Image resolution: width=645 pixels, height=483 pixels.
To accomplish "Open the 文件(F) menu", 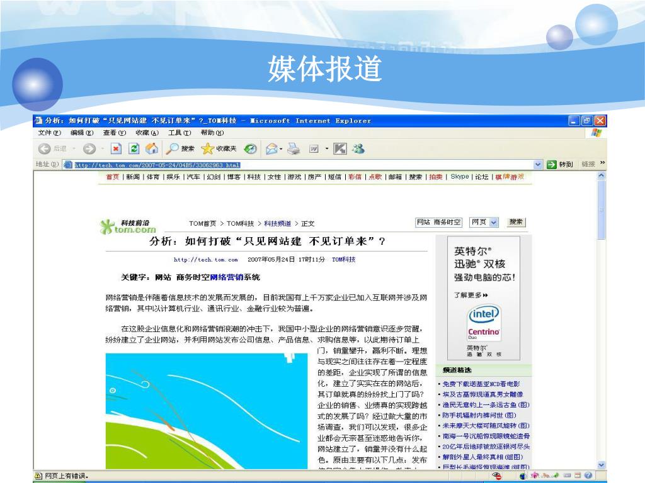I will tap(49, 133).
